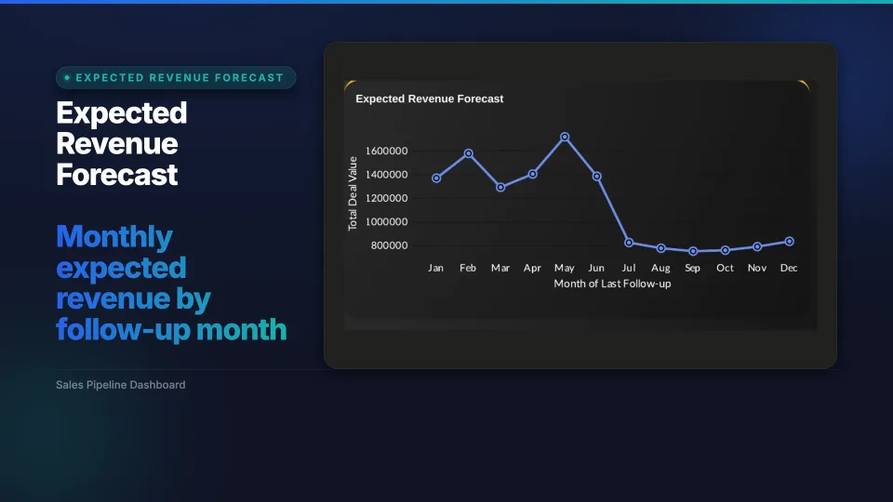Screen dimensions: 893x502
Task: Click the 'Feb' x-axis label
Action: [468, 268]
